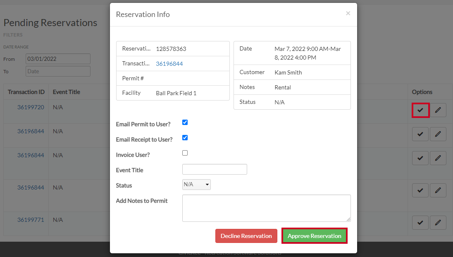Click the Reservation Info dialog title

[143, 14]
